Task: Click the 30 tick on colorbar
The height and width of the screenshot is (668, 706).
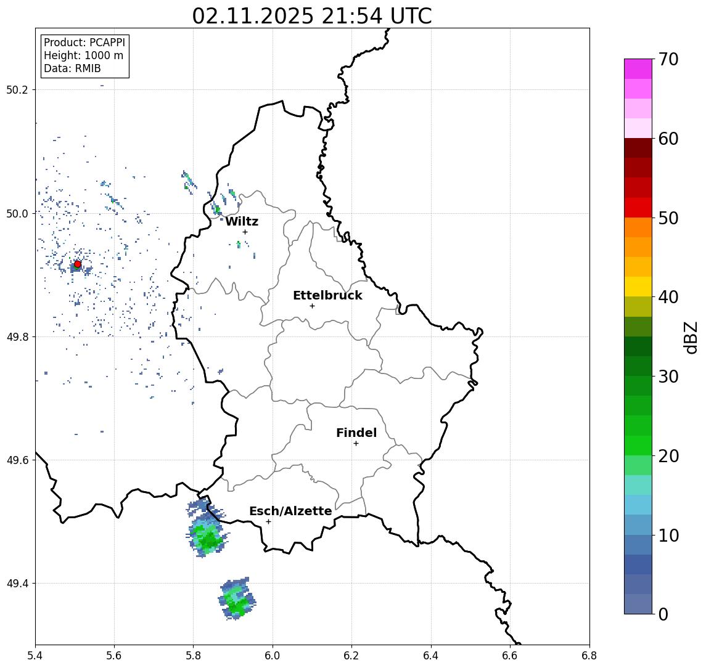Action: [668, 377]
